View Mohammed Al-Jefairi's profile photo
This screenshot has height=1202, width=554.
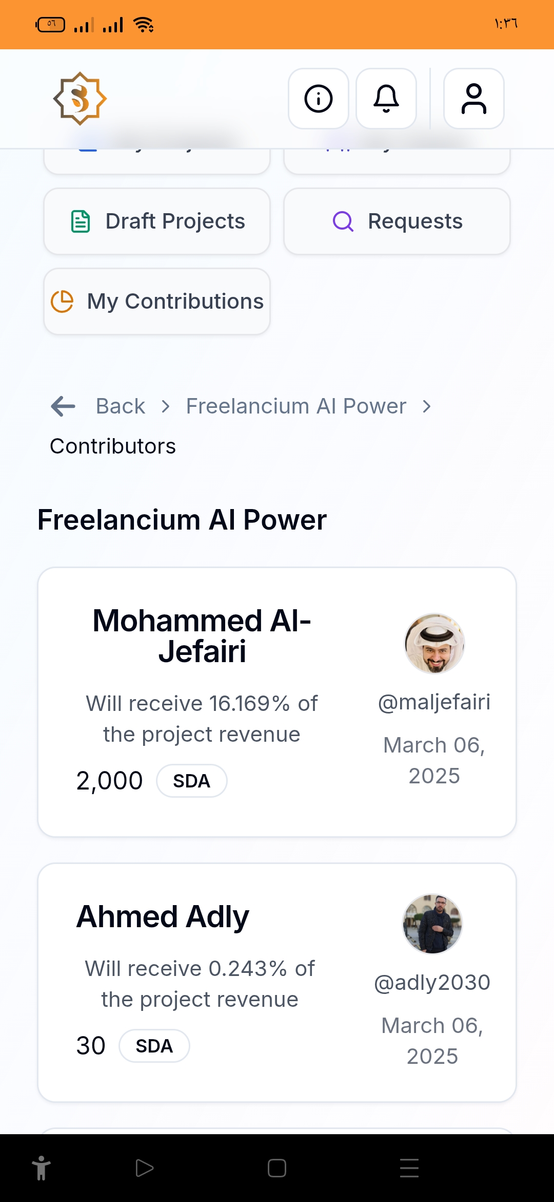coord(434,643)
